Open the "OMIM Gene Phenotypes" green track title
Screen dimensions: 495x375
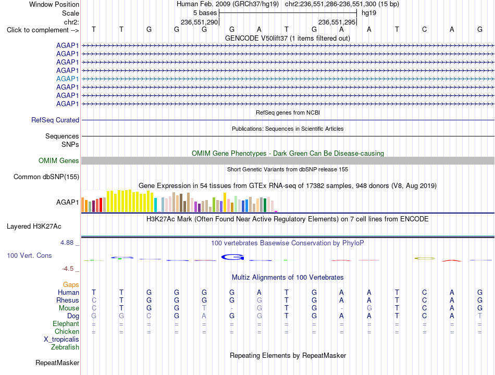288,153
